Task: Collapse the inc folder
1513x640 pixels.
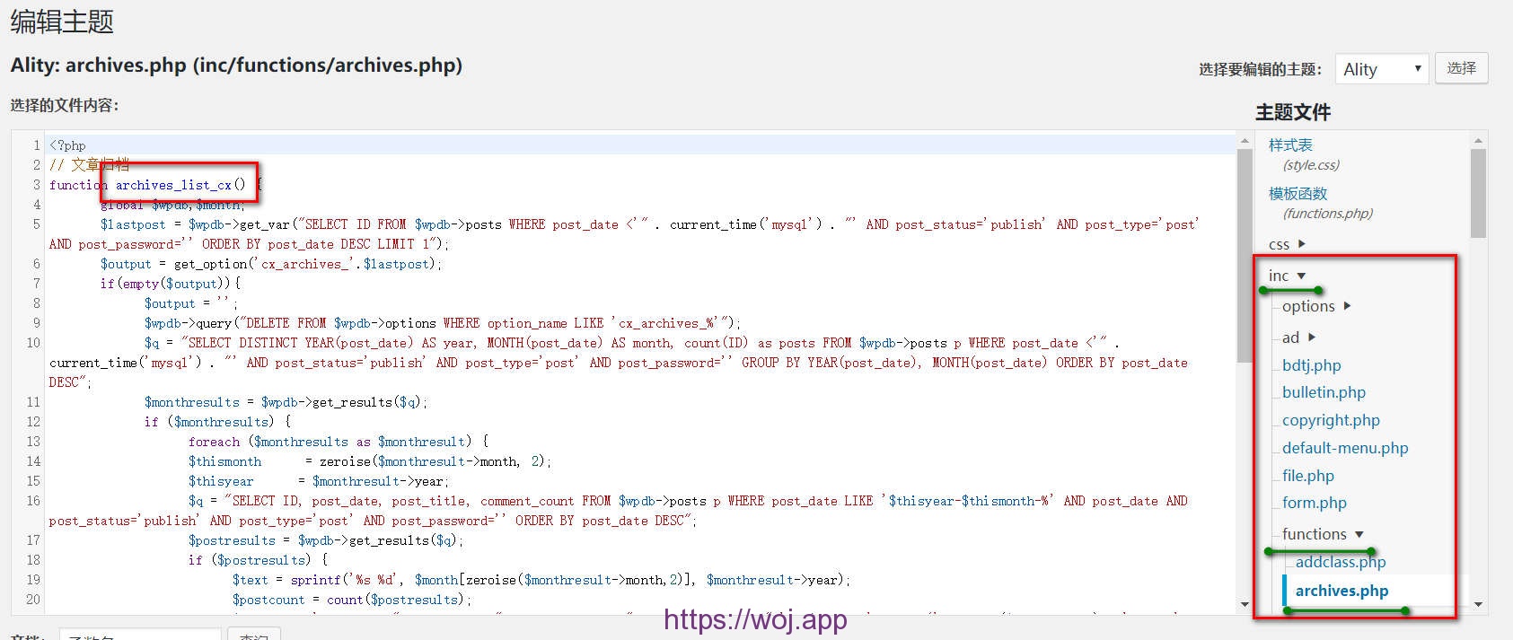Action: 1287,276
